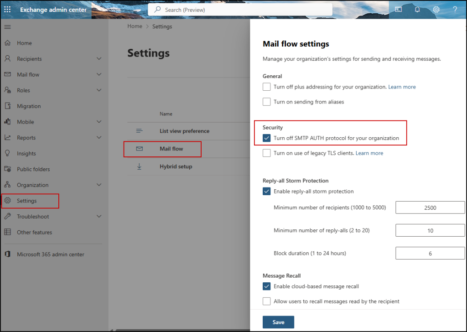Select Hybrid setup settings row
The image size is (467, 332).
[x=176, y=167]
